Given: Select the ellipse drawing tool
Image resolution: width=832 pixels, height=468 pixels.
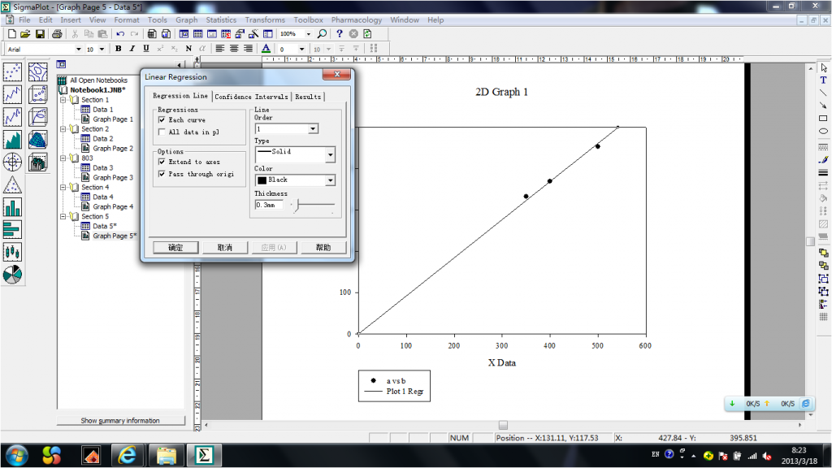Looking at the screenshot, I should tap(823, 131).
